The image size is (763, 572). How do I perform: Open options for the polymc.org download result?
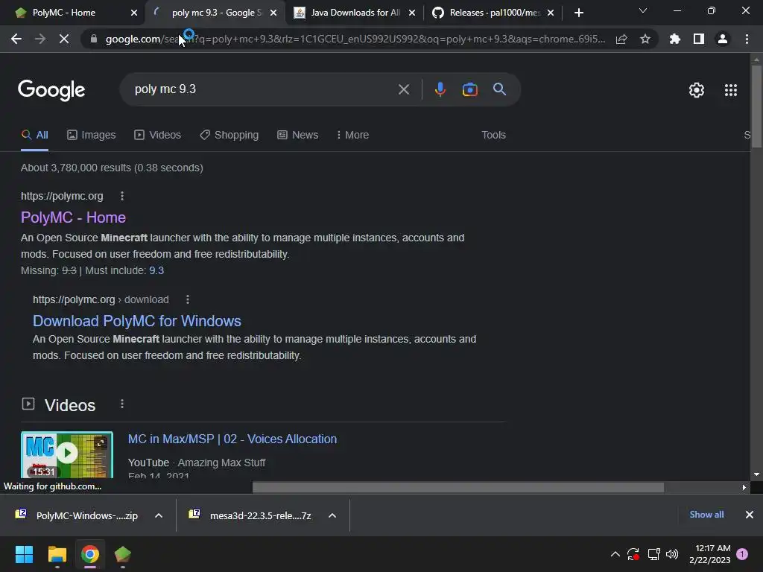click(188, 299)
